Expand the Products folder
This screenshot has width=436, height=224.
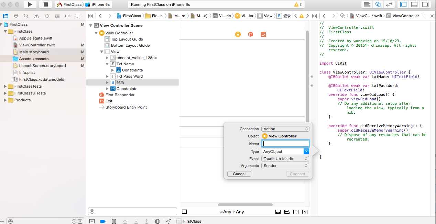(x=5, y=100)
